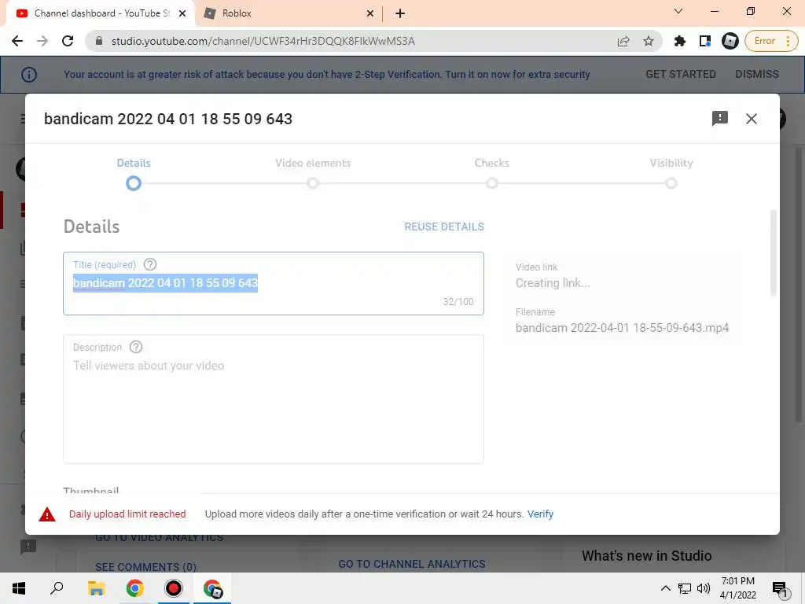805x604 pixels.
Task: Click the address bar URL
Action: coord(263,41)
